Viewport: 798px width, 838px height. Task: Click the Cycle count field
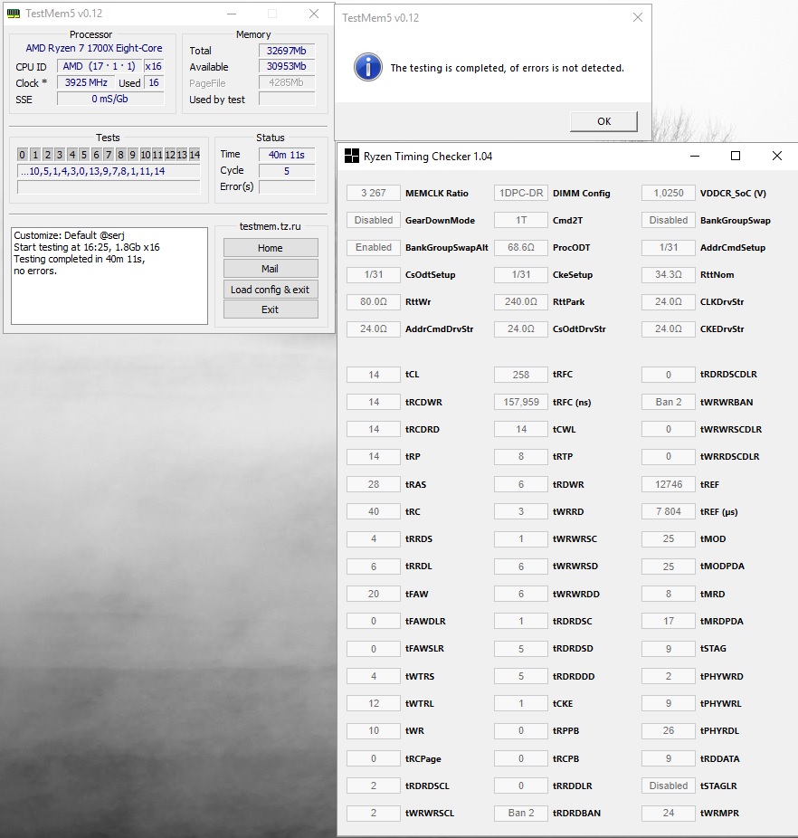(287, 171)
